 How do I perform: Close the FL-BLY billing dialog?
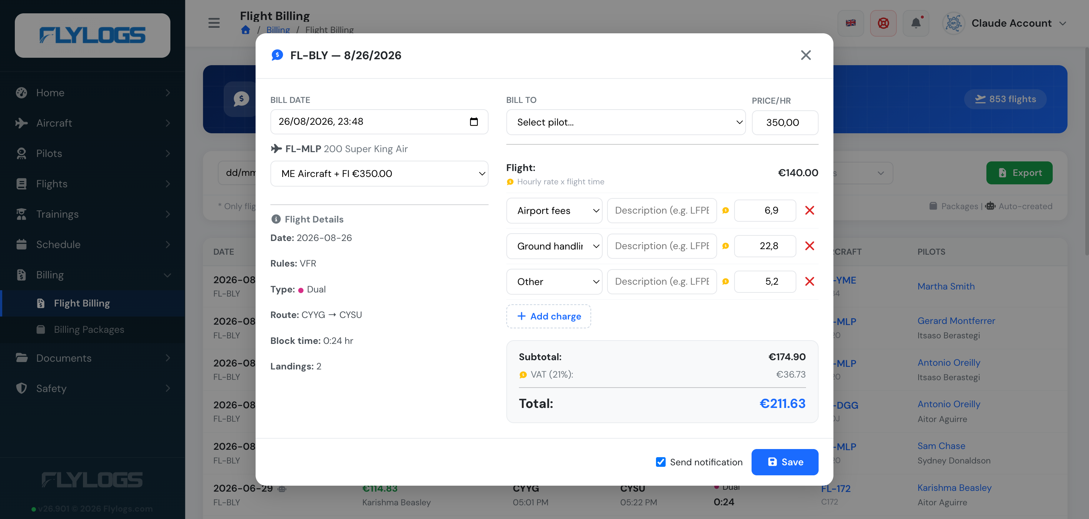(806, 56)
